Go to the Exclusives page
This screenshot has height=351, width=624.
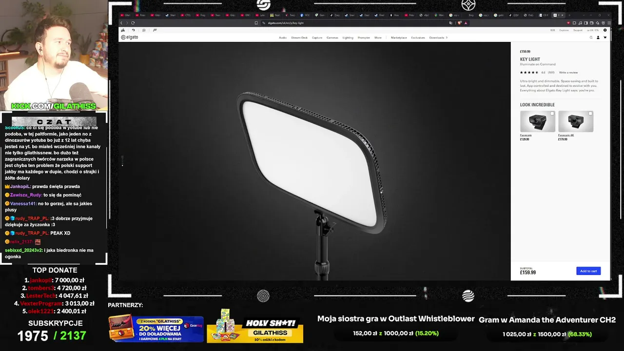pos(418,38)
